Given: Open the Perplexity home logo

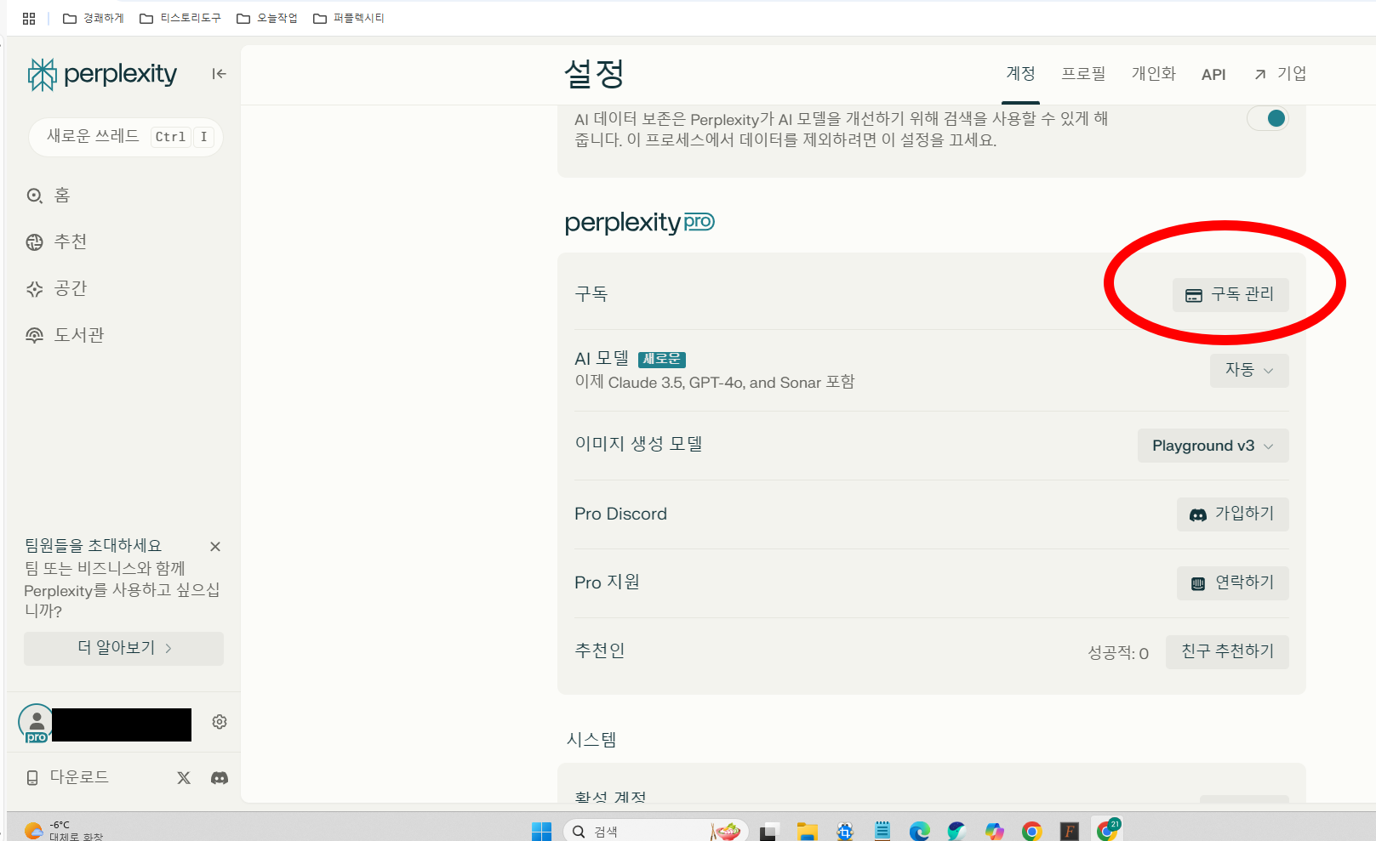Looking at the screenshot, I should tap(100, 74).
